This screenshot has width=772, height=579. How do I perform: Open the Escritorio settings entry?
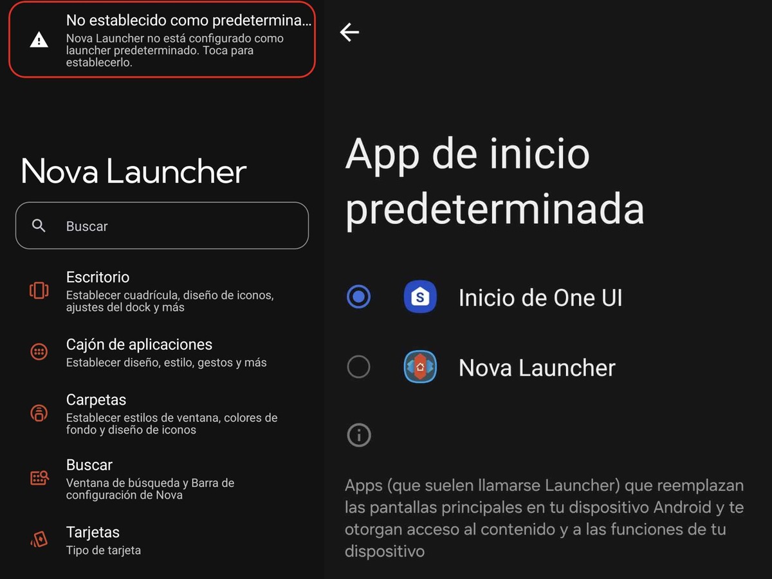point(162,291)
